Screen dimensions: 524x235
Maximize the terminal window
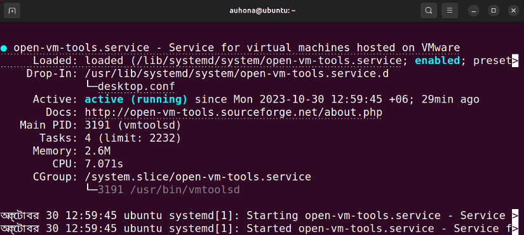(494, 11)
